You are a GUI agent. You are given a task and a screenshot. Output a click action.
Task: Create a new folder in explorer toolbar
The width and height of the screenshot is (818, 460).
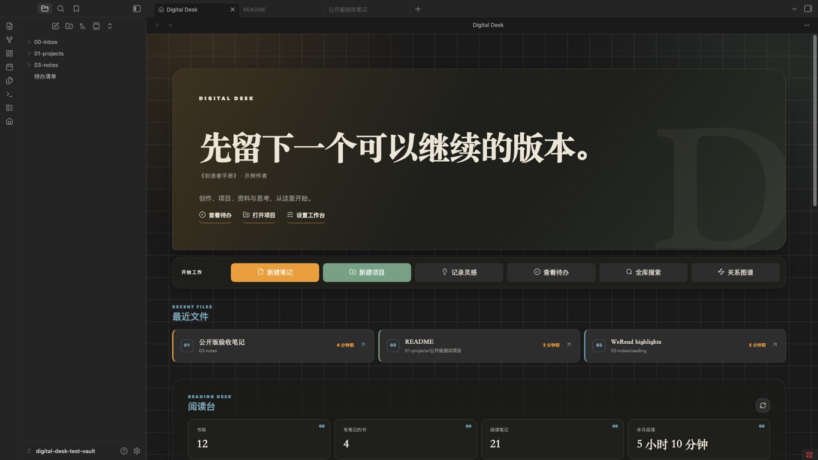pyautogui.click(x=69, y=26)
